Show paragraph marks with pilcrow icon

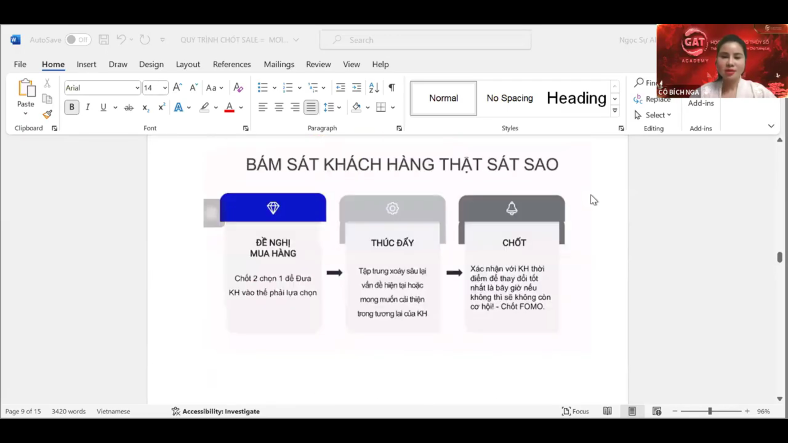tap(392, 88)
